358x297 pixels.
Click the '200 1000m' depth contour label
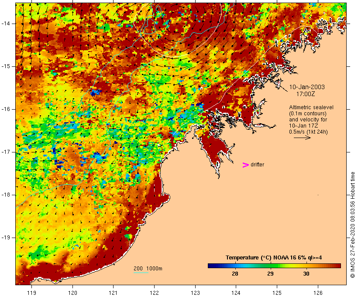[x=148, y=269]
